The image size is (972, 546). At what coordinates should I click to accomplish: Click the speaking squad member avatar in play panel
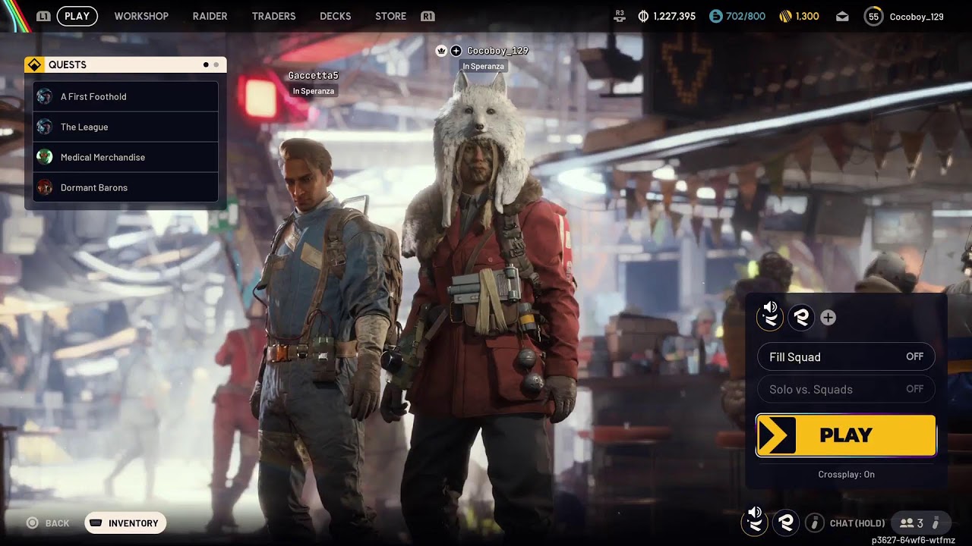point(770,316)
